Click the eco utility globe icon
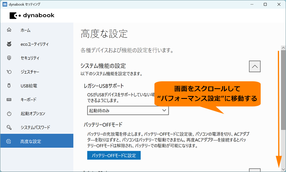The width and height of the screenshot is (286, 172). [9, 44]
